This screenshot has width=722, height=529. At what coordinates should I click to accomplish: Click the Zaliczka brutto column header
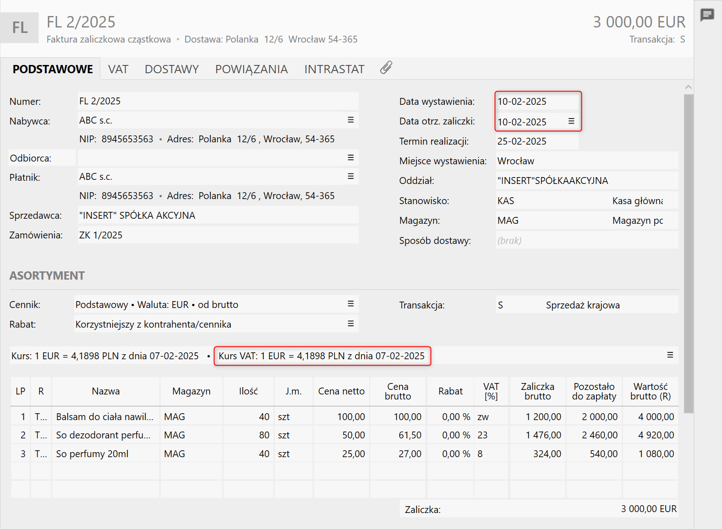[x=537, y=392]
